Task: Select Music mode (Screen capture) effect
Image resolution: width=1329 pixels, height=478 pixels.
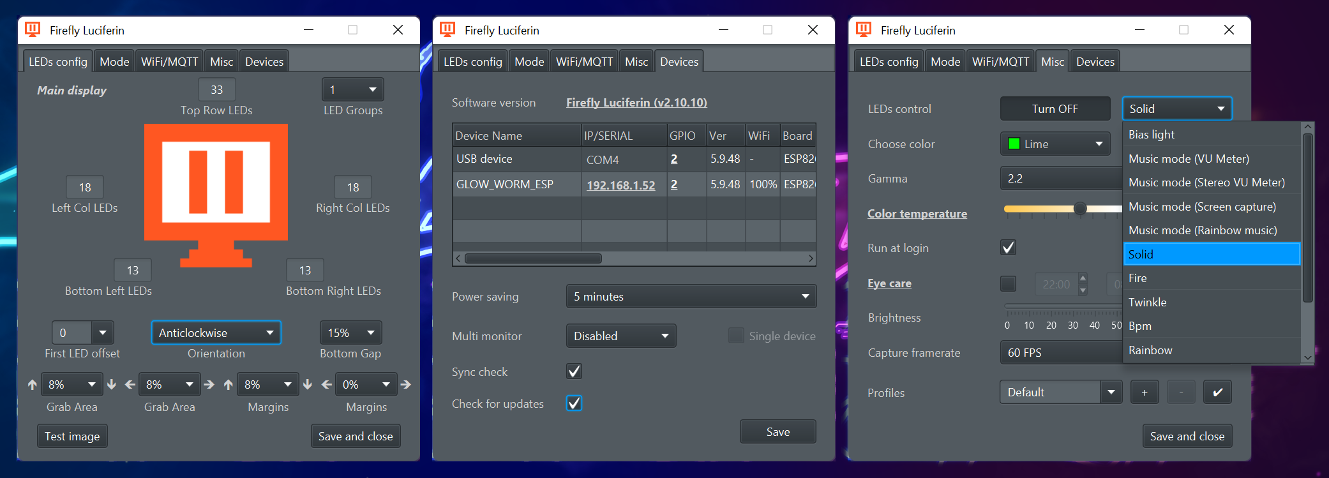Action: pyautogui.click(x=1212, y=206)
